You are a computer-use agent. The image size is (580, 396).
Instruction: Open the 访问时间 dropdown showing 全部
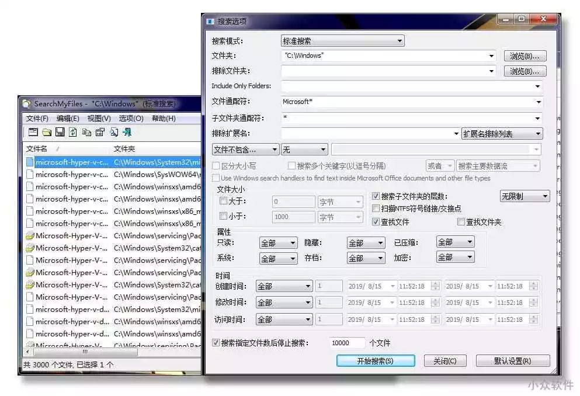[x=284, y=319]
